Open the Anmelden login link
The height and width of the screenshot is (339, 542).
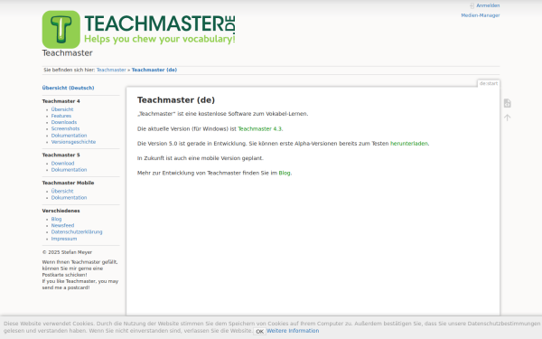pos(488,5)
